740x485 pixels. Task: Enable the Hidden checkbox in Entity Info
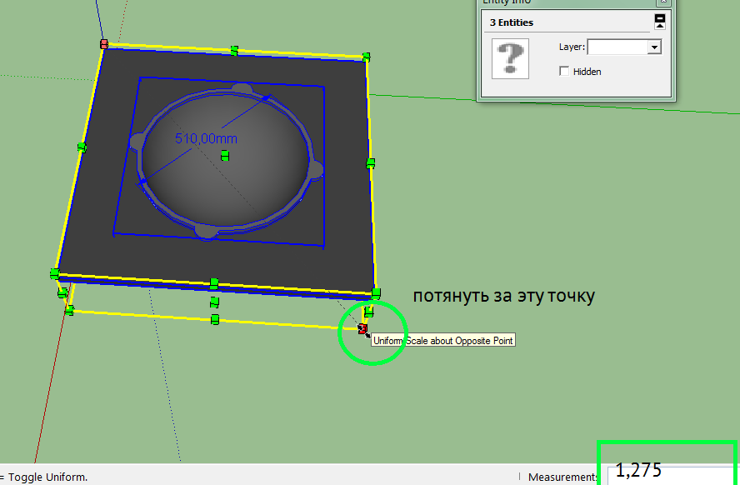[x=564, y=72]
